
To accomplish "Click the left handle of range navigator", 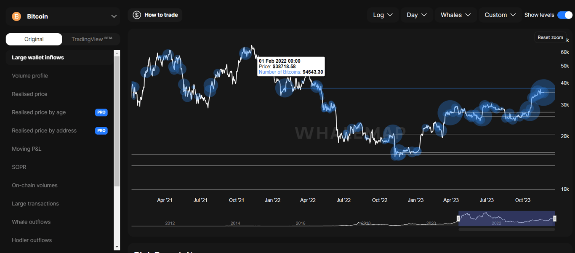I will pyautogui.click(x=459, y=218).
